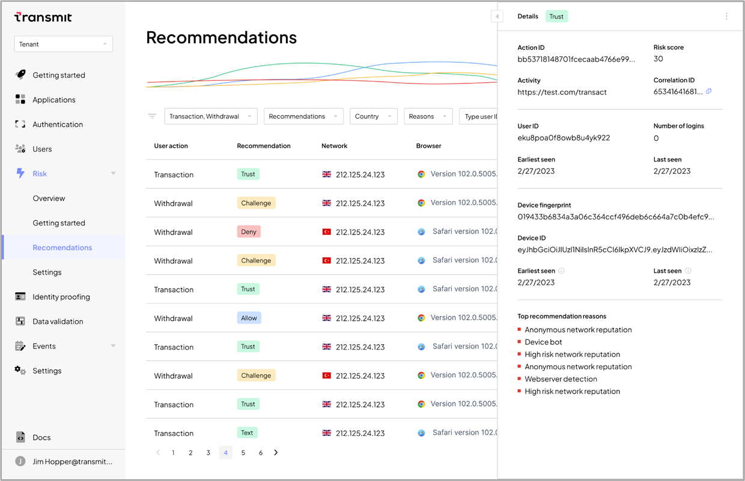Click the Applications grid icon in sidebar
The width and height of the screenshot is (745, 481).
pyautogui.click(x=20, y=100)
